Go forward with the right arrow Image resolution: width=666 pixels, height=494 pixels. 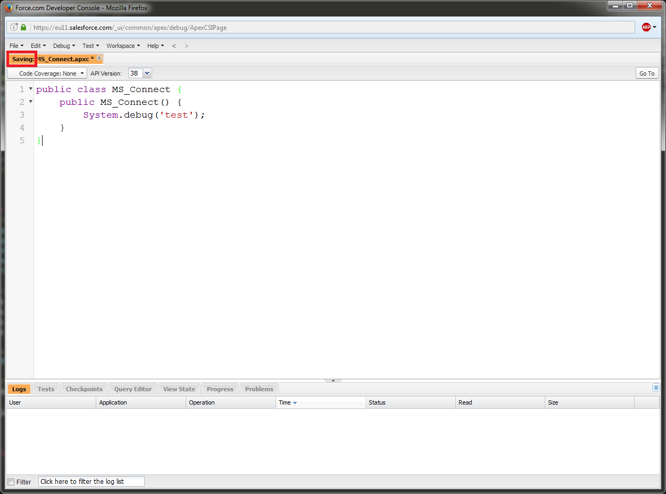[186, 46]
